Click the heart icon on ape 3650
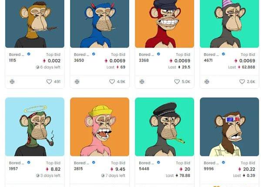The width and height of the screenshot is (261, 187). pyautogui.click(x=112, y=81)
